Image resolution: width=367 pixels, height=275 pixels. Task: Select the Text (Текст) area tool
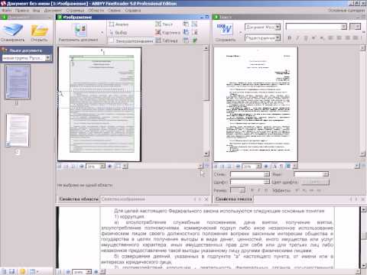164,24
